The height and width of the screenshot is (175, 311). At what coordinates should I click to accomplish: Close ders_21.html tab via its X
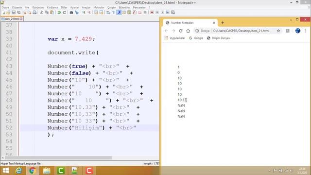tap(21, 19)
